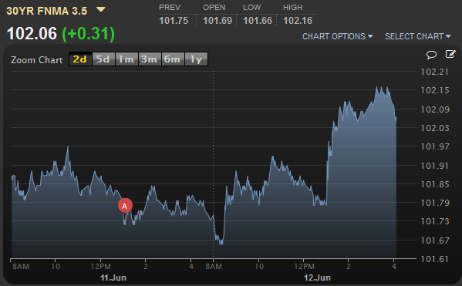Show the 1y chart range
The height and width of the screenshot is (286, 462).
click(196, 59)
